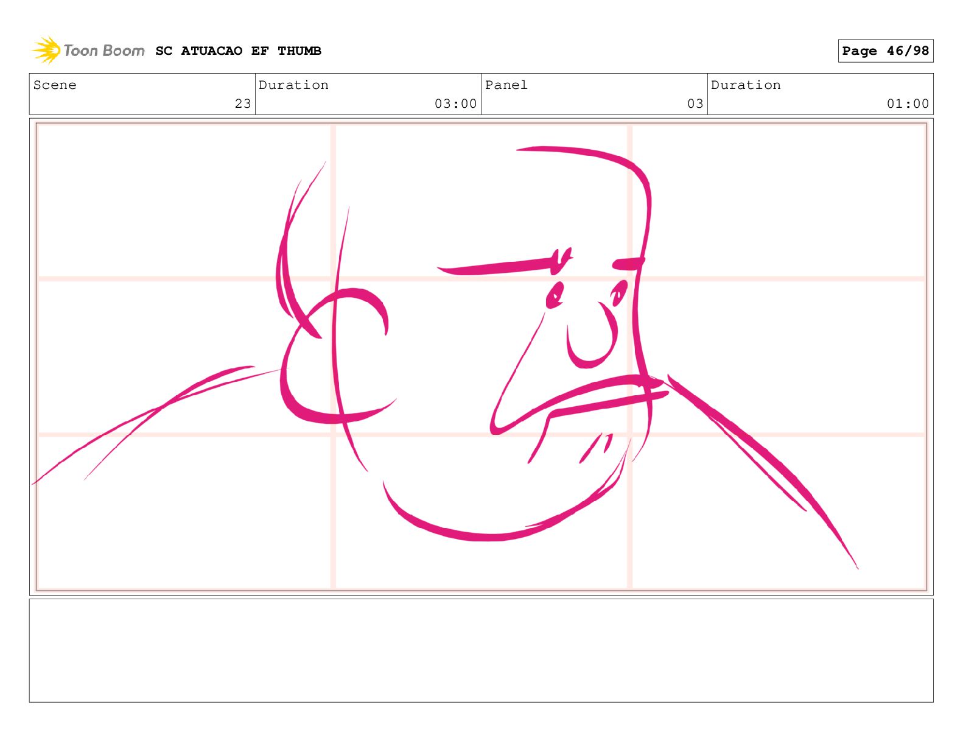963x746 pixels.
Task: Click the empty notes box below the sketch
Action: point(481,650)
